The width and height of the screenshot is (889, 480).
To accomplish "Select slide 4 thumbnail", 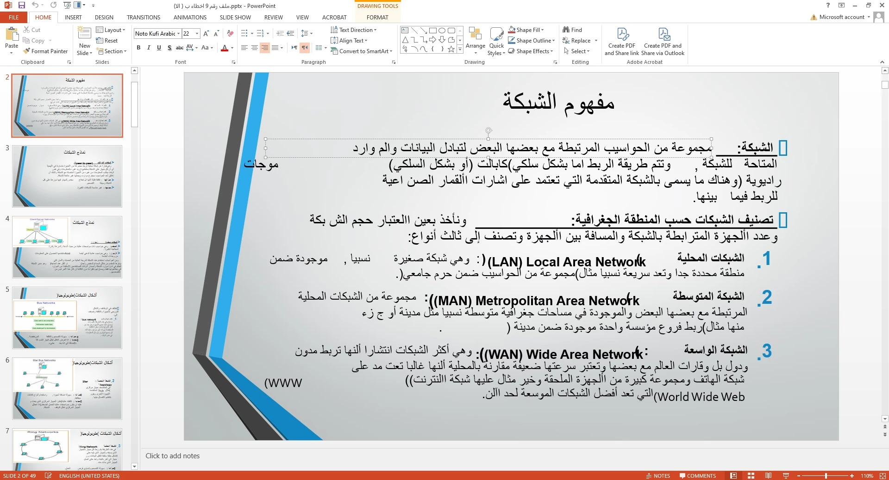I will (x=67, y=247).
